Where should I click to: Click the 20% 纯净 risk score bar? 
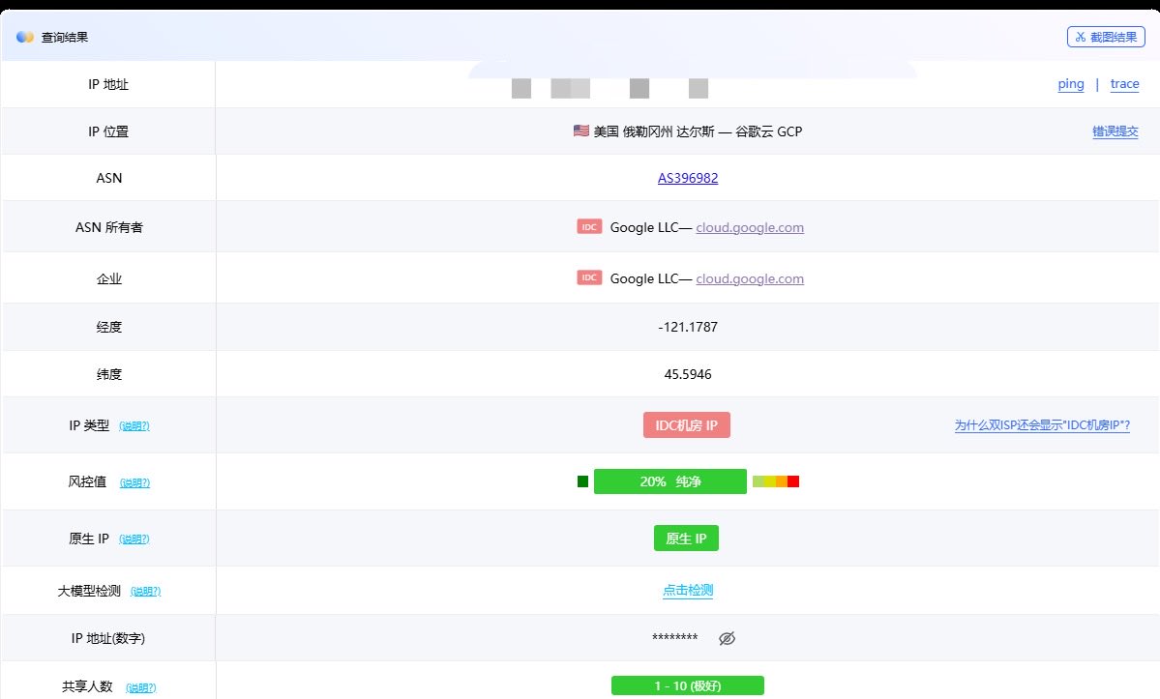point(670,481)
